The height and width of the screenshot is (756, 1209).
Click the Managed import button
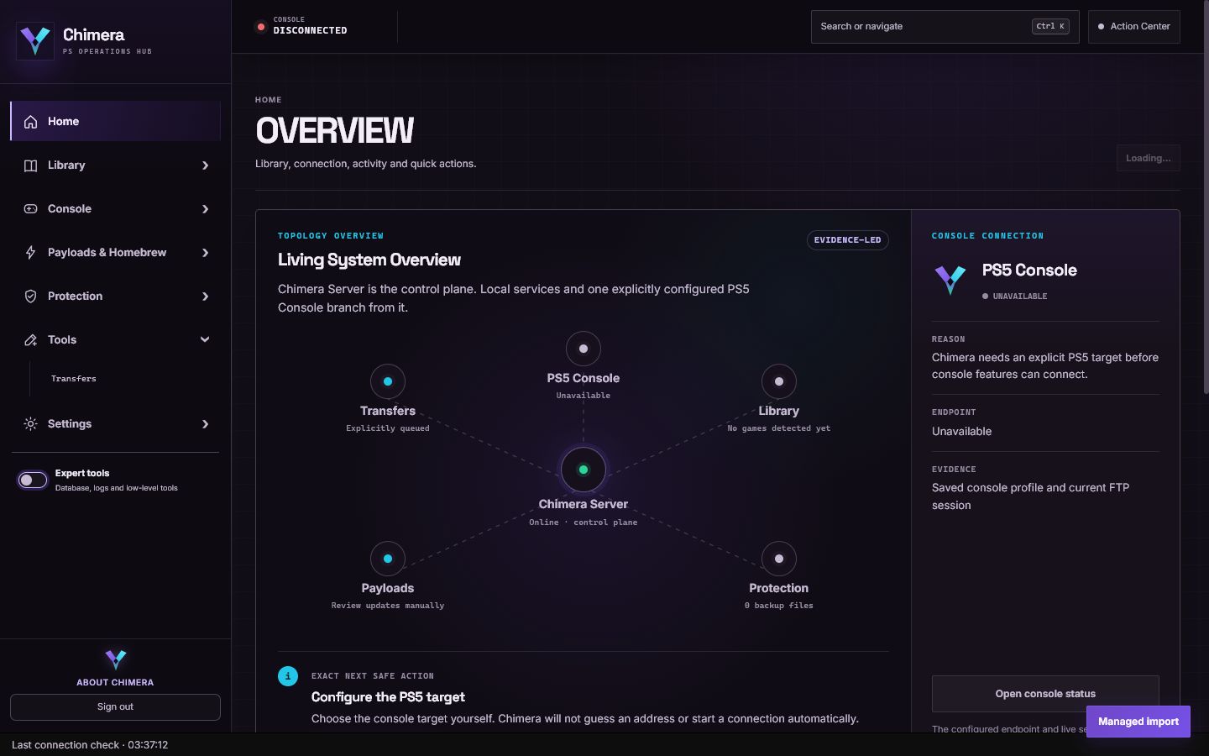pyautogui.click(x=1138, y=722)
